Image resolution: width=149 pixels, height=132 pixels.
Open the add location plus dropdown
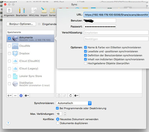pyautogui.click(x=9, y=96)
